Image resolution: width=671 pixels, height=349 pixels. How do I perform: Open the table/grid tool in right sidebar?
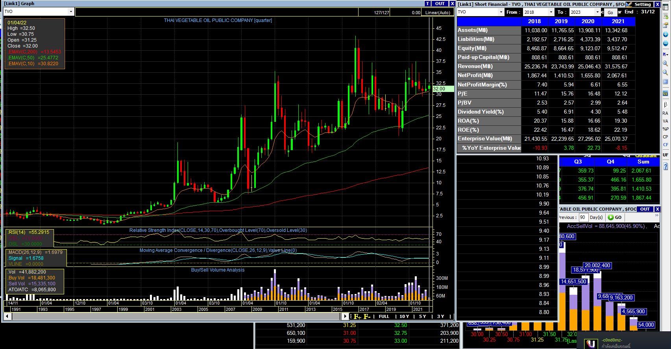point(665,7)
